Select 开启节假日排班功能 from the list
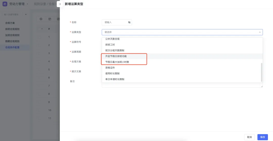Screen dimensions: 273x141 [116, 56]
